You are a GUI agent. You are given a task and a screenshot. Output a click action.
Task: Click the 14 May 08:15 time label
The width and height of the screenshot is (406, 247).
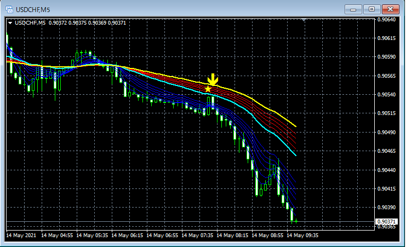coord(232,235)
